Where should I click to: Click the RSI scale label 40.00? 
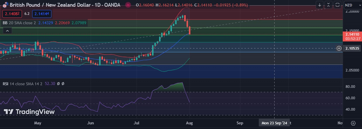click(350, 109)
